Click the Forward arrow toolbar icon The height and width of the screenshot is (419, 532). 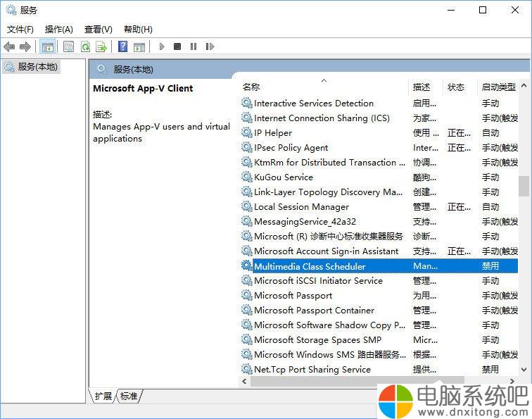tap(25, 46)
